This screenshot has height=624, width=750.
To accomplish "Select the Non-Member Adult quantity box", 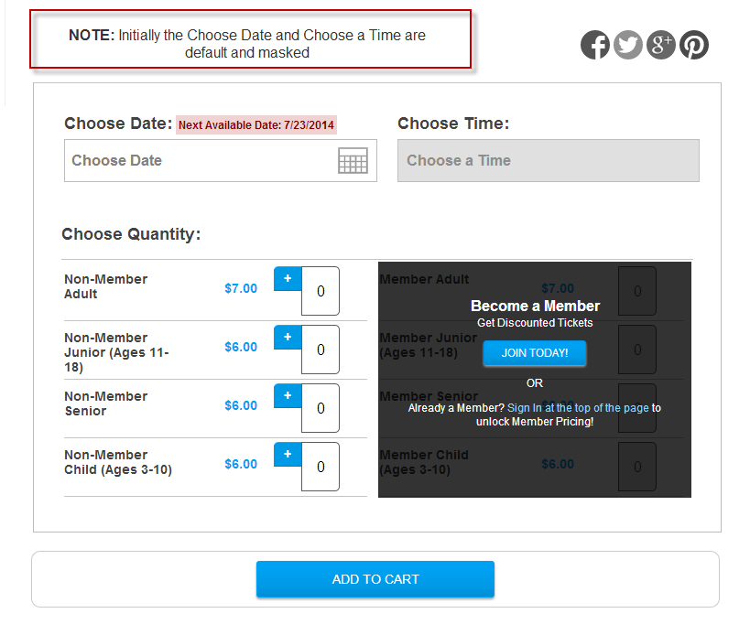I will coord(321,291).
